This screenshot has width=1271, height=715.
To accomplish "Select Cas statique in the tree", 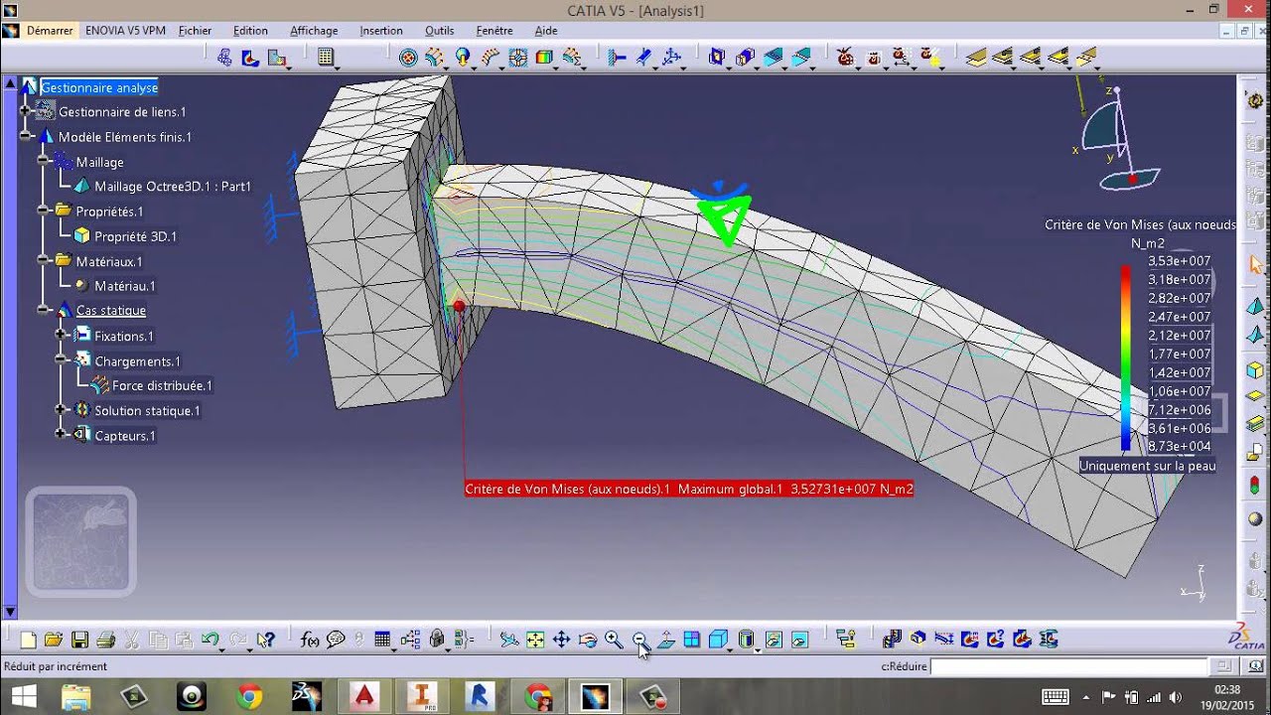I will pyautogui.click(x=111, y=311).
